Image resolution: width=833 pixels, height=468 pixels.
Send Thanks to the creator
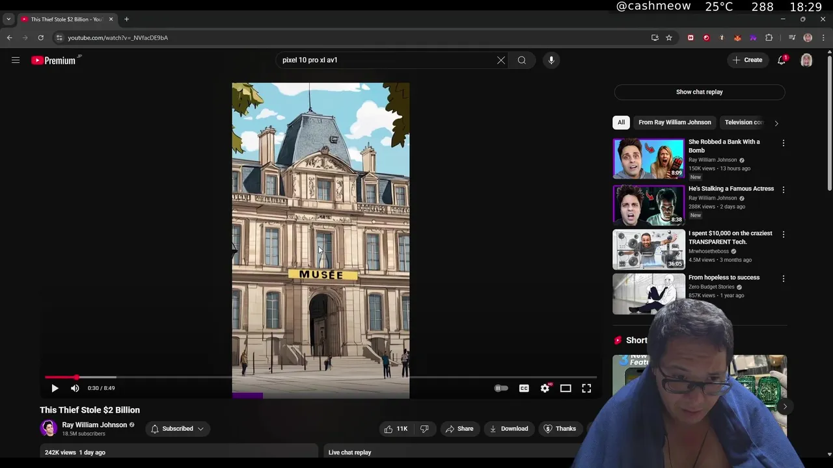click(560, 428)
